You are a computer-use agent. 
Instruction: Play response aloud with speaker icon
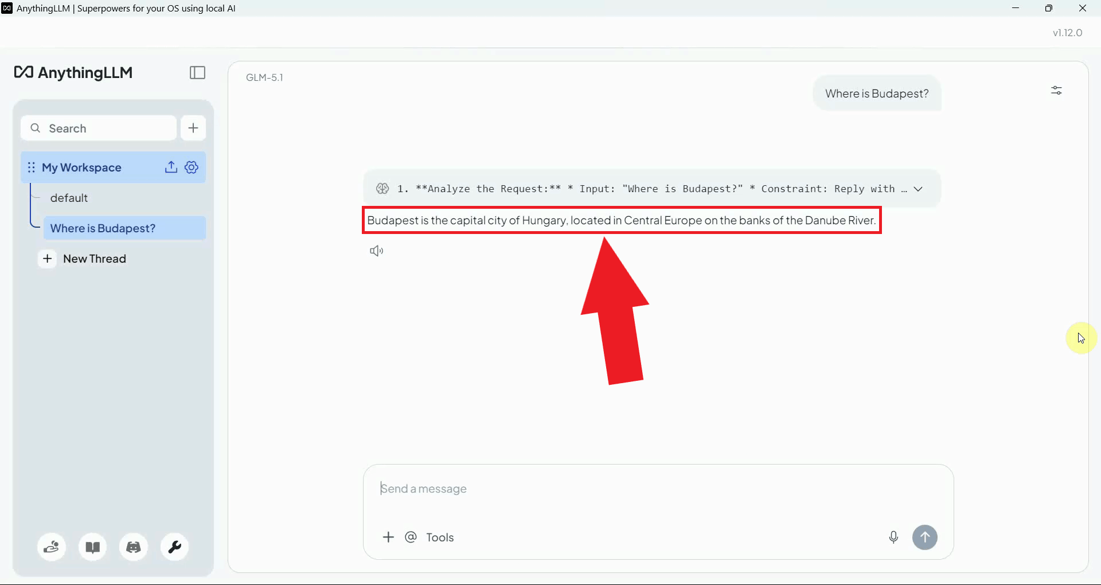click(x=376, y=251)
